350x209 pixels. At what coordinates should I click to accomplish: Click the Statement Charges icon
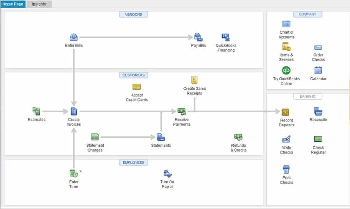tap(95, 137)
